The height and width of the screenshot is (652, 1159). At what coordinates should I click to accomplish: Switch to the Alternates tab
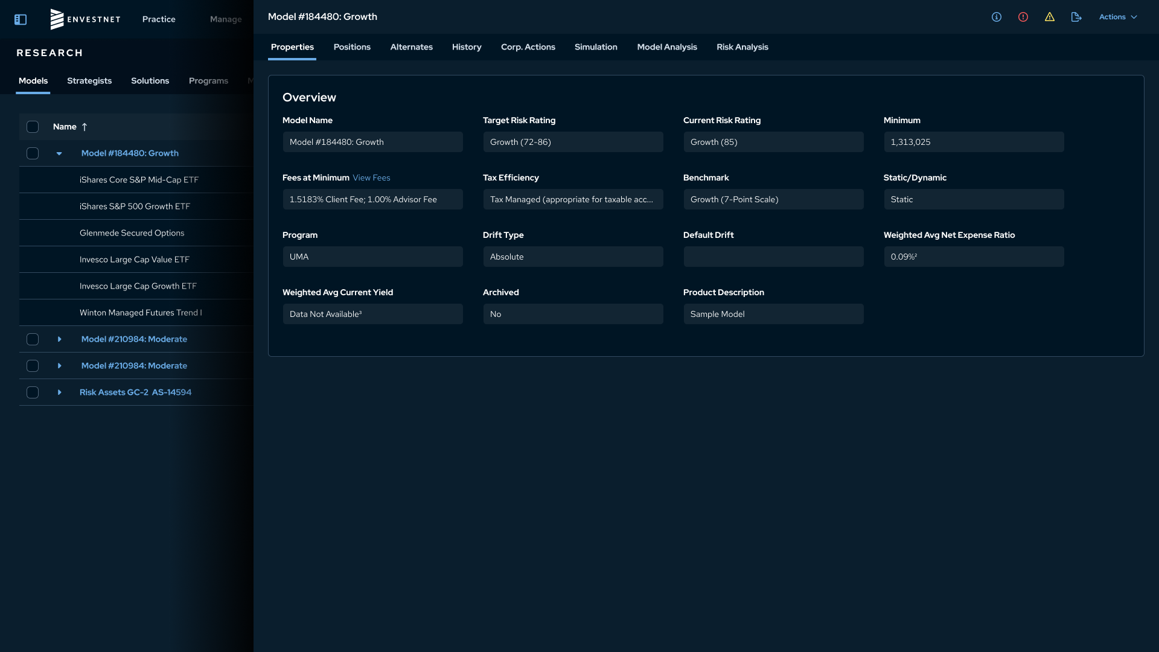[411, 47]
